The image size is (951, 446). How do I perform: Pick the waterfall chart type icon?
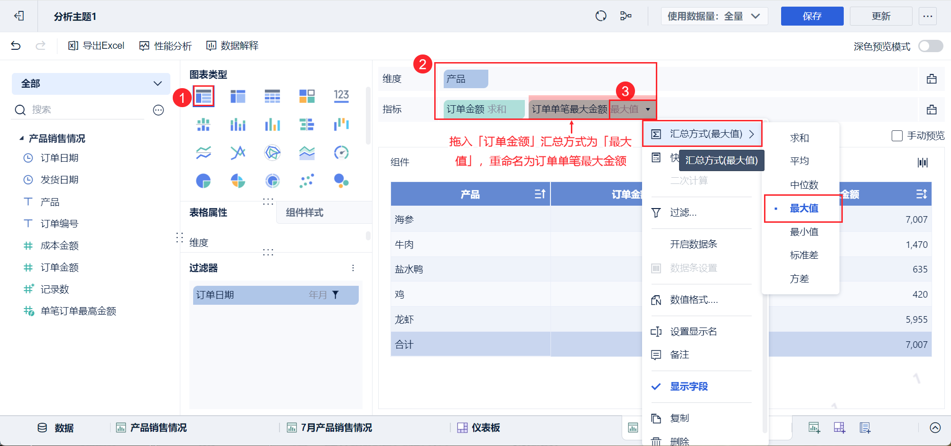click(x=341, y=125)
